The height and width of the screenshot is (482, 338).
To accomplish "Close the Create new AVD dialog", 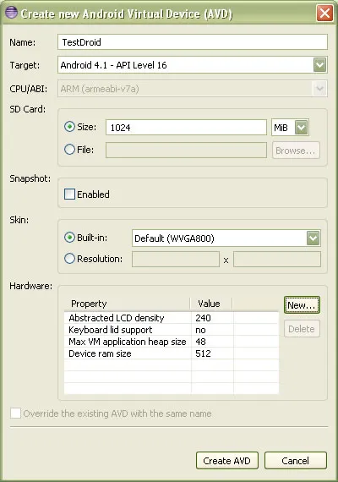I will pyautogui.click(x=324, y=14).
